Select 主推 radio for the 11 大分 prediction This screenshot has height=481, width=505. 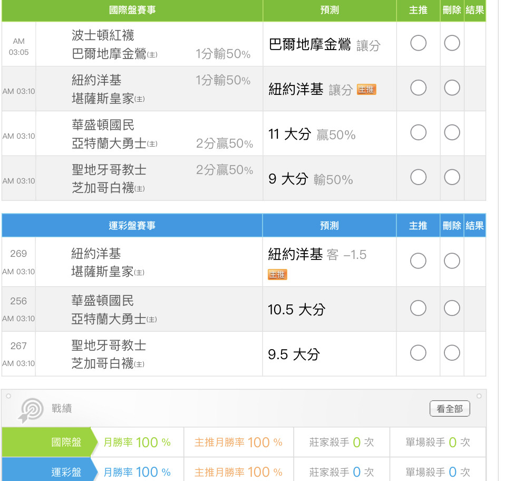click(419, 132)
